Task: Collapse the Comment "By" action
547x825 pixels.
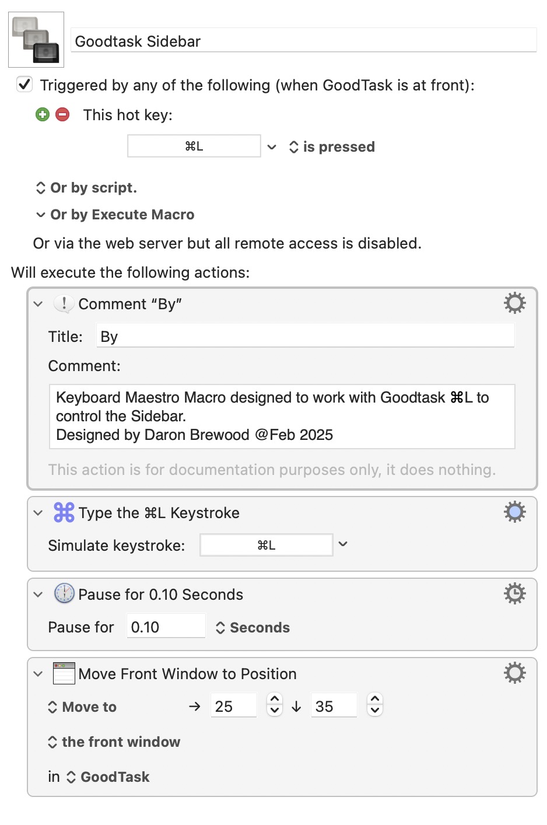Action: point(38,304)
